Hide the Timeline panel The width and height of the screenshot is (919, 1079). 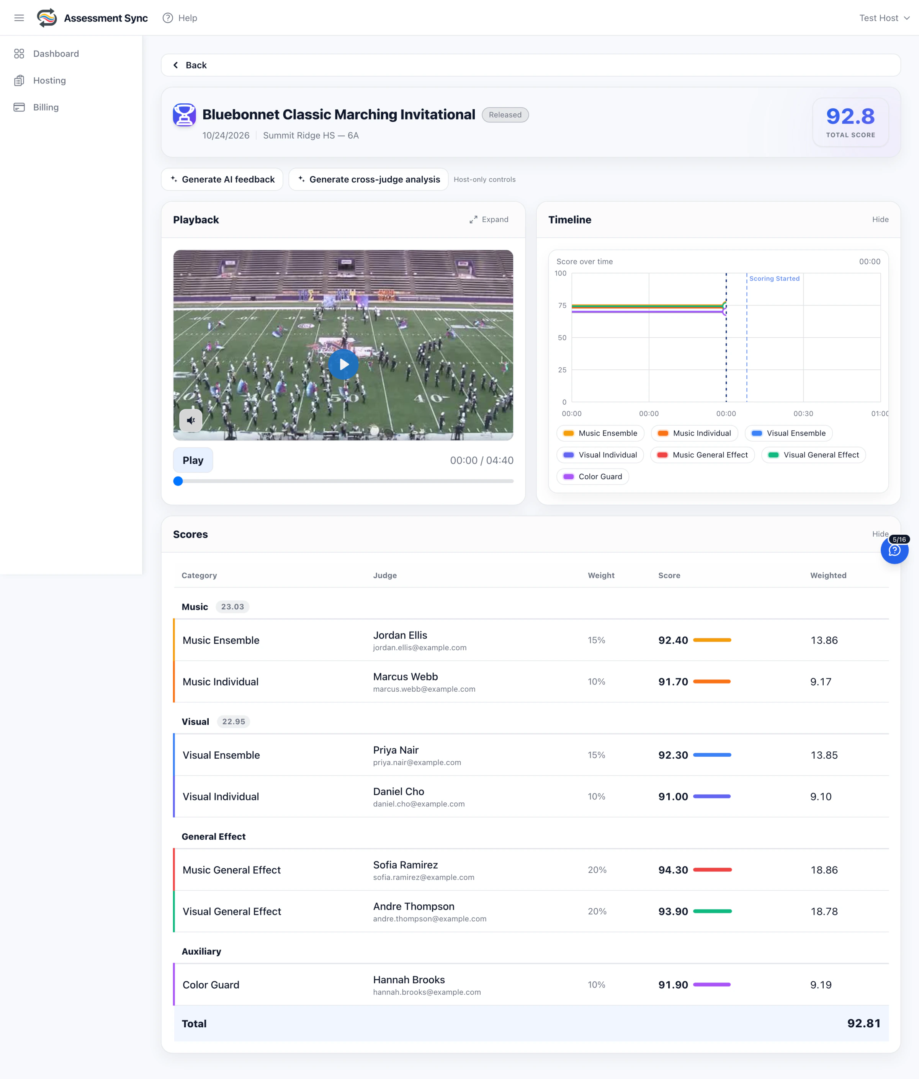[880, 219]
